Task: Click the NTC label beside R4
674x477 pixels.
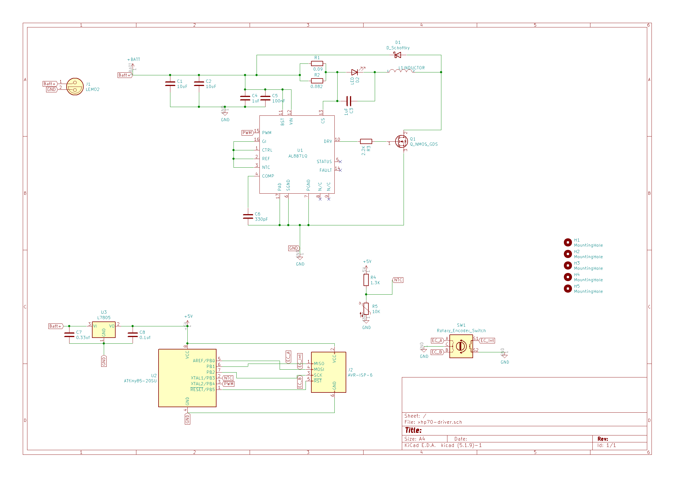Action: pos(398,280)
